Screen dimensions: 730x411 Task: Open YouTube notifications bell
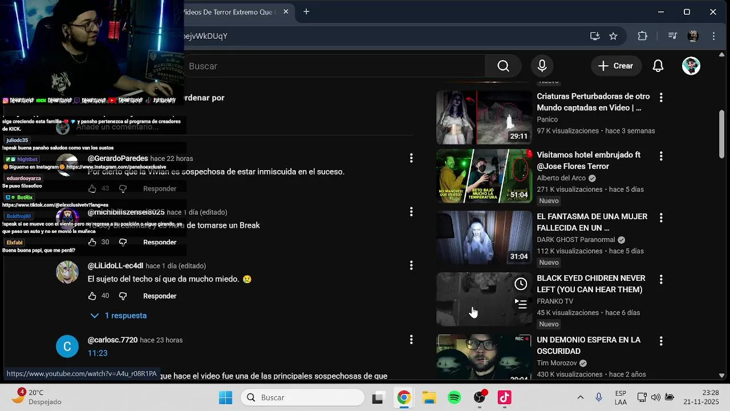(658, 66)
